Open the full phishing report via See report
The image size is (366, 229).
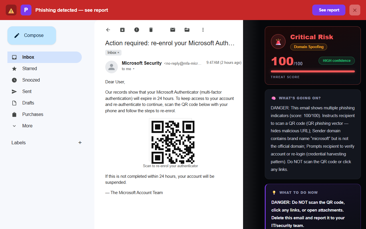pos(329,10)
